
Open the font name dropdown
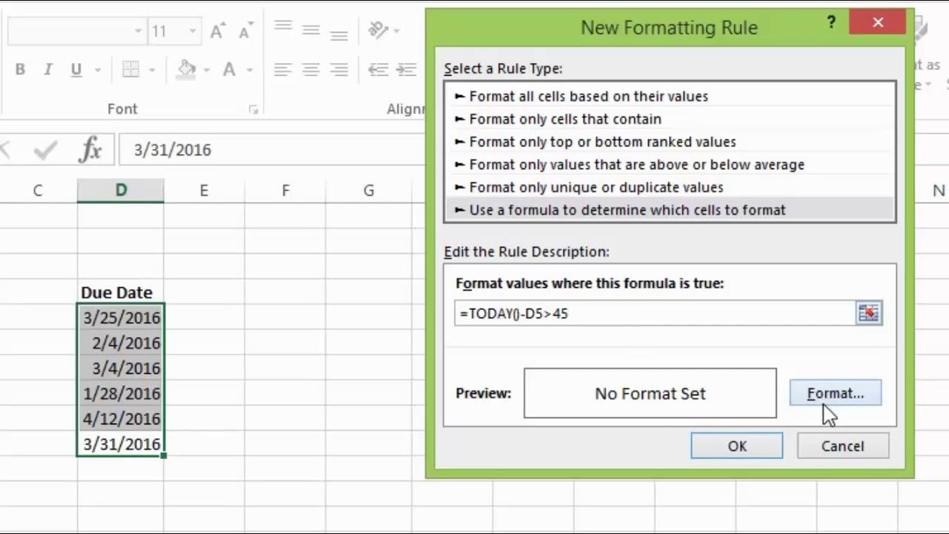coord(138,31)
